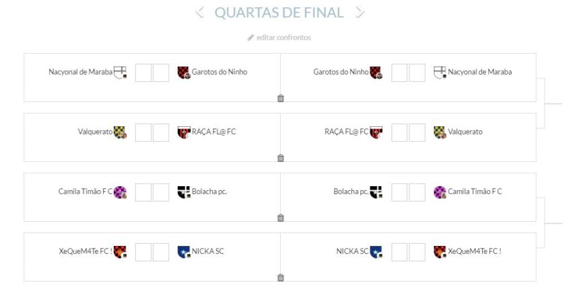
Task: Enter second-leg score for RAÇA FL@ FC
Action: coord(399,132)
